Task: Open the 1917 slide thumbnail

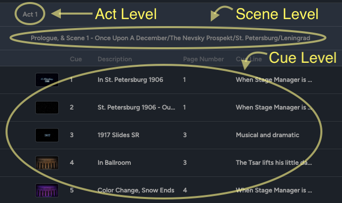Action: tap(47, 135)
